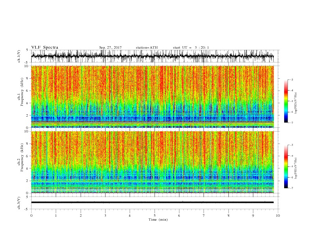Viewport: 313px width, 242px height.
Task: Click the ch.2 PSD color scale bar
Action: [x=286, y=166]
